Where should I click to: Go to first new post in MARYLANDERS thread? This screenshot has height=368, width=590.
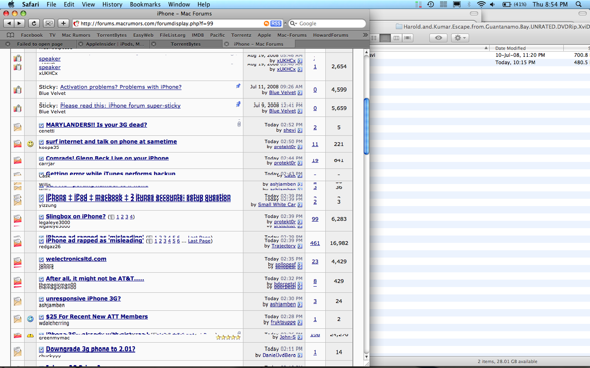point(41,125)
